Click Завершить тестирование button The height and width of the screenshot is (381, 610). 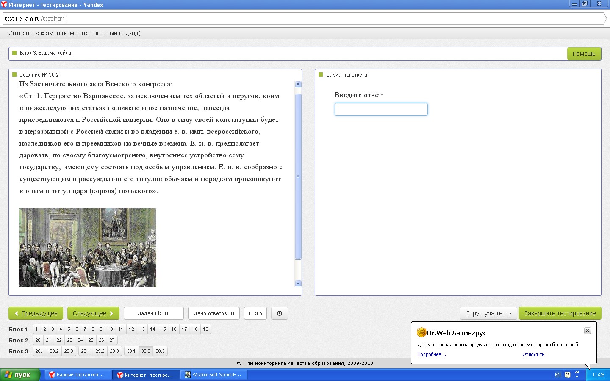coord(560,313)
